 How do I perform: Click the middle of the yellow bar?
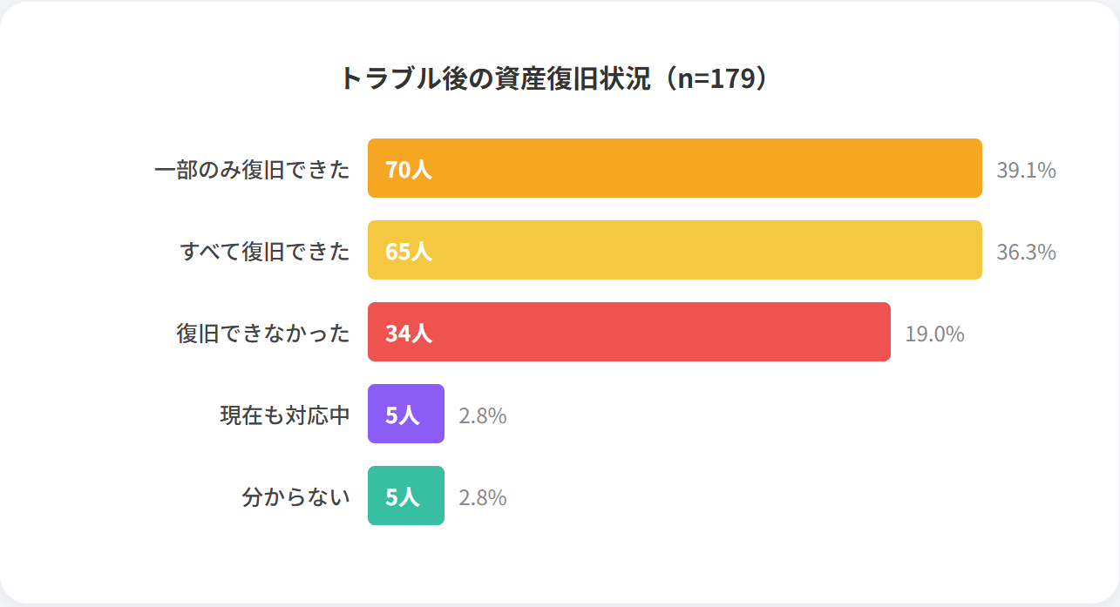click(x=675, y=250)
